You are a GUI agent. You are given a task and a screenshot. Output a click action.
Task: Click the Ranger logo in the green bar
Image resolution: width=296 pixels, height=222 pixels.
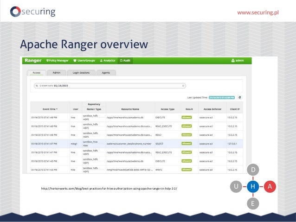click(33, 60)
